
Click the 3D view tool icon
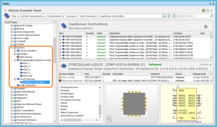109,119
